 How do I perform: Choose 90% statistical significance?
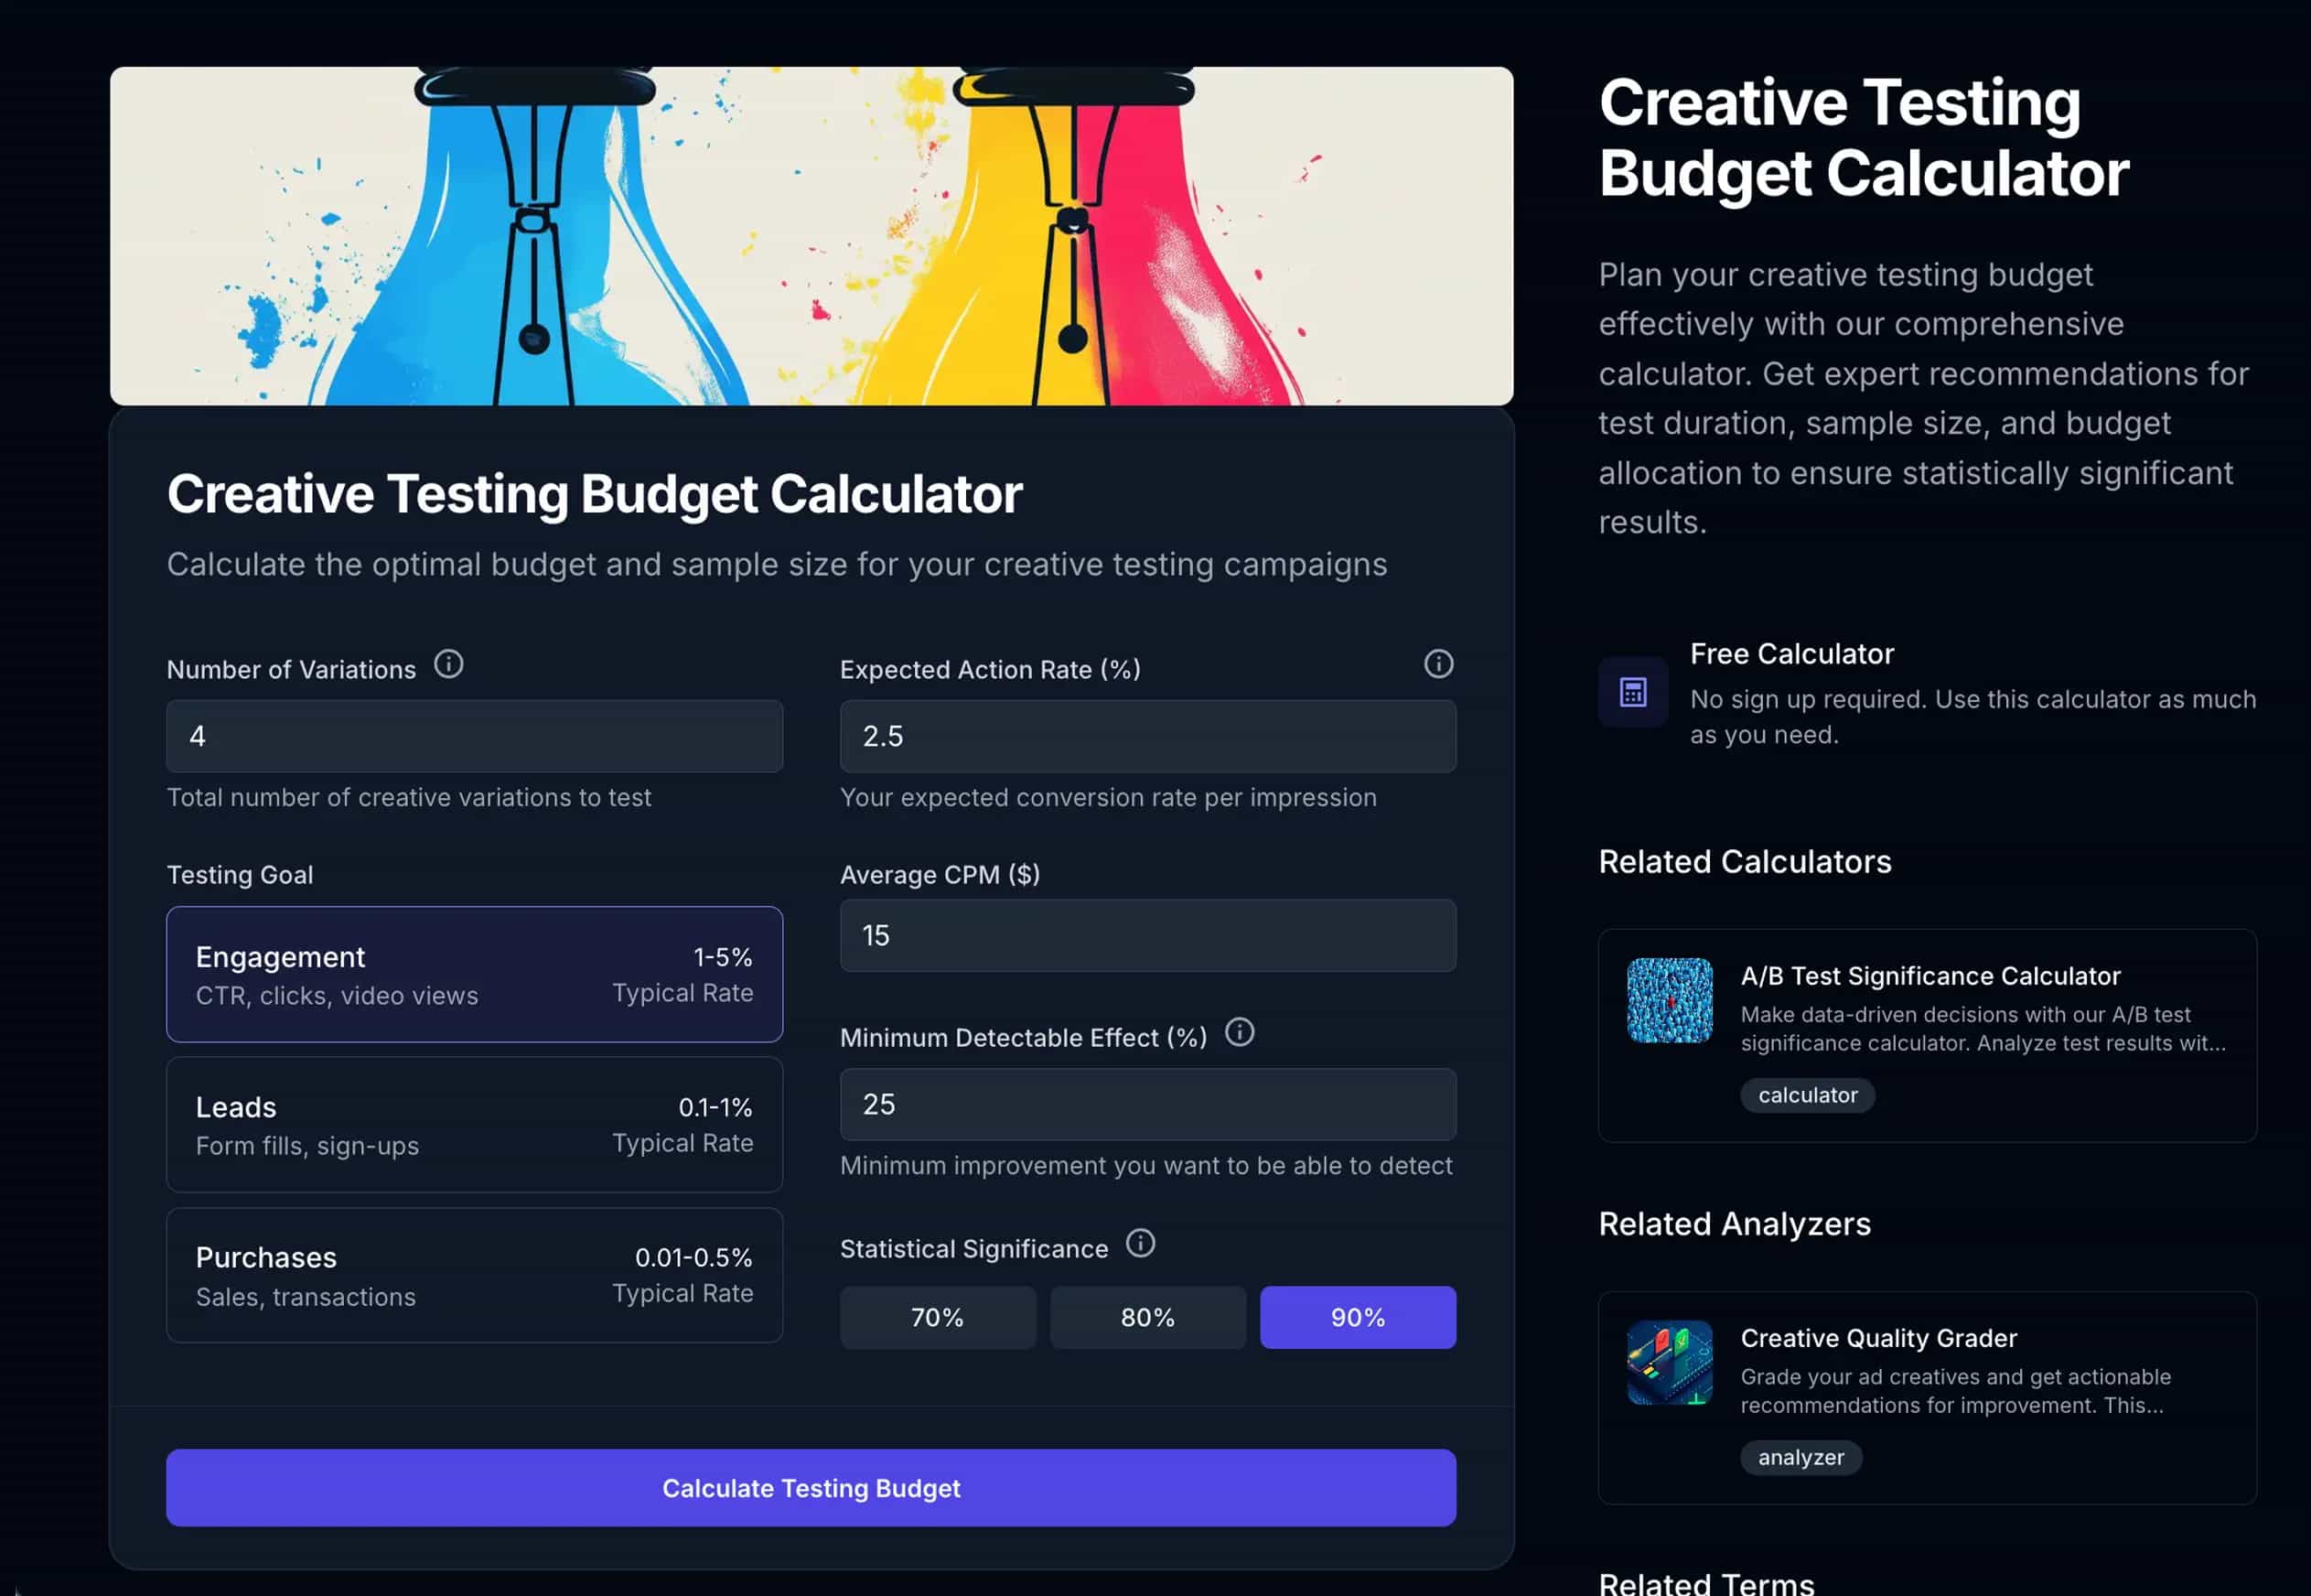click(x=1358, y=1317)
